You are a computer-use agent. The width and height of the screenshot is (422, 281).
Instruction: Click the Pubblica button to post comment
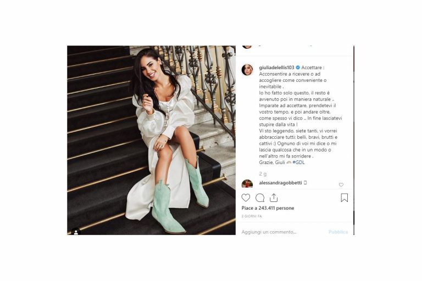[338, 232]
